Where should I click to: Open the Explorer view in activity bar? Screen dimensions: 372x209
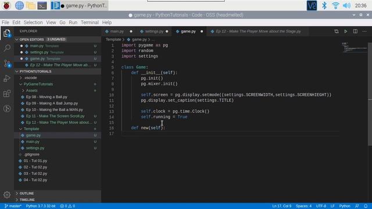click(x=7, y=33)
